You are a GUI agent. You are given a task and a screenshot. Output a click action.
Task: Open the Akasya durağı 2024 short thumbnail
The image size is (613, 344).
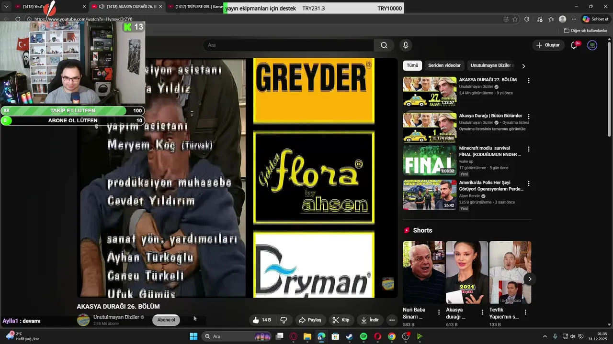467,272
